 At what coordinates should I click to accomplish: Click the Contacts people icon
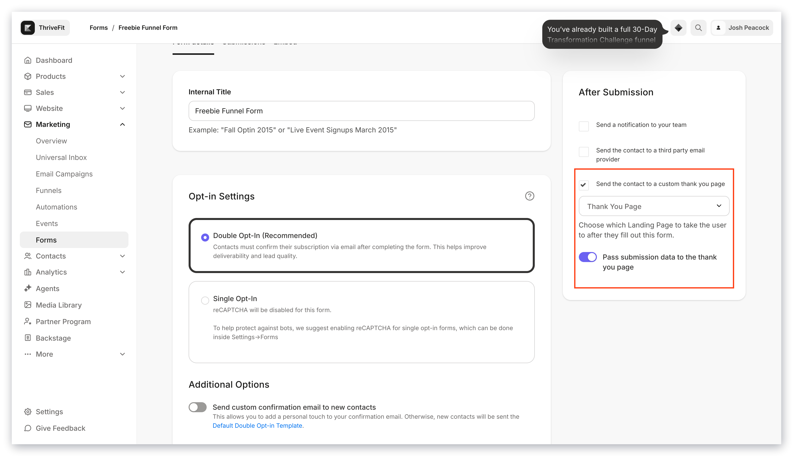tap(28, 256)
